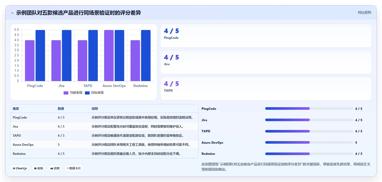Image resolution: width=382 pixels, height=182 pixels.
Task: Click the Redmine label under chart axis
Action: coord(140,86)
